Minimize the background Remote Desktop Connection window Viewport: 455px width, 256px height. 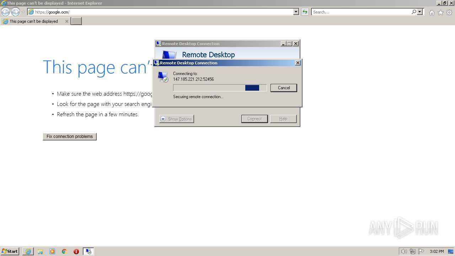(283, 44)
